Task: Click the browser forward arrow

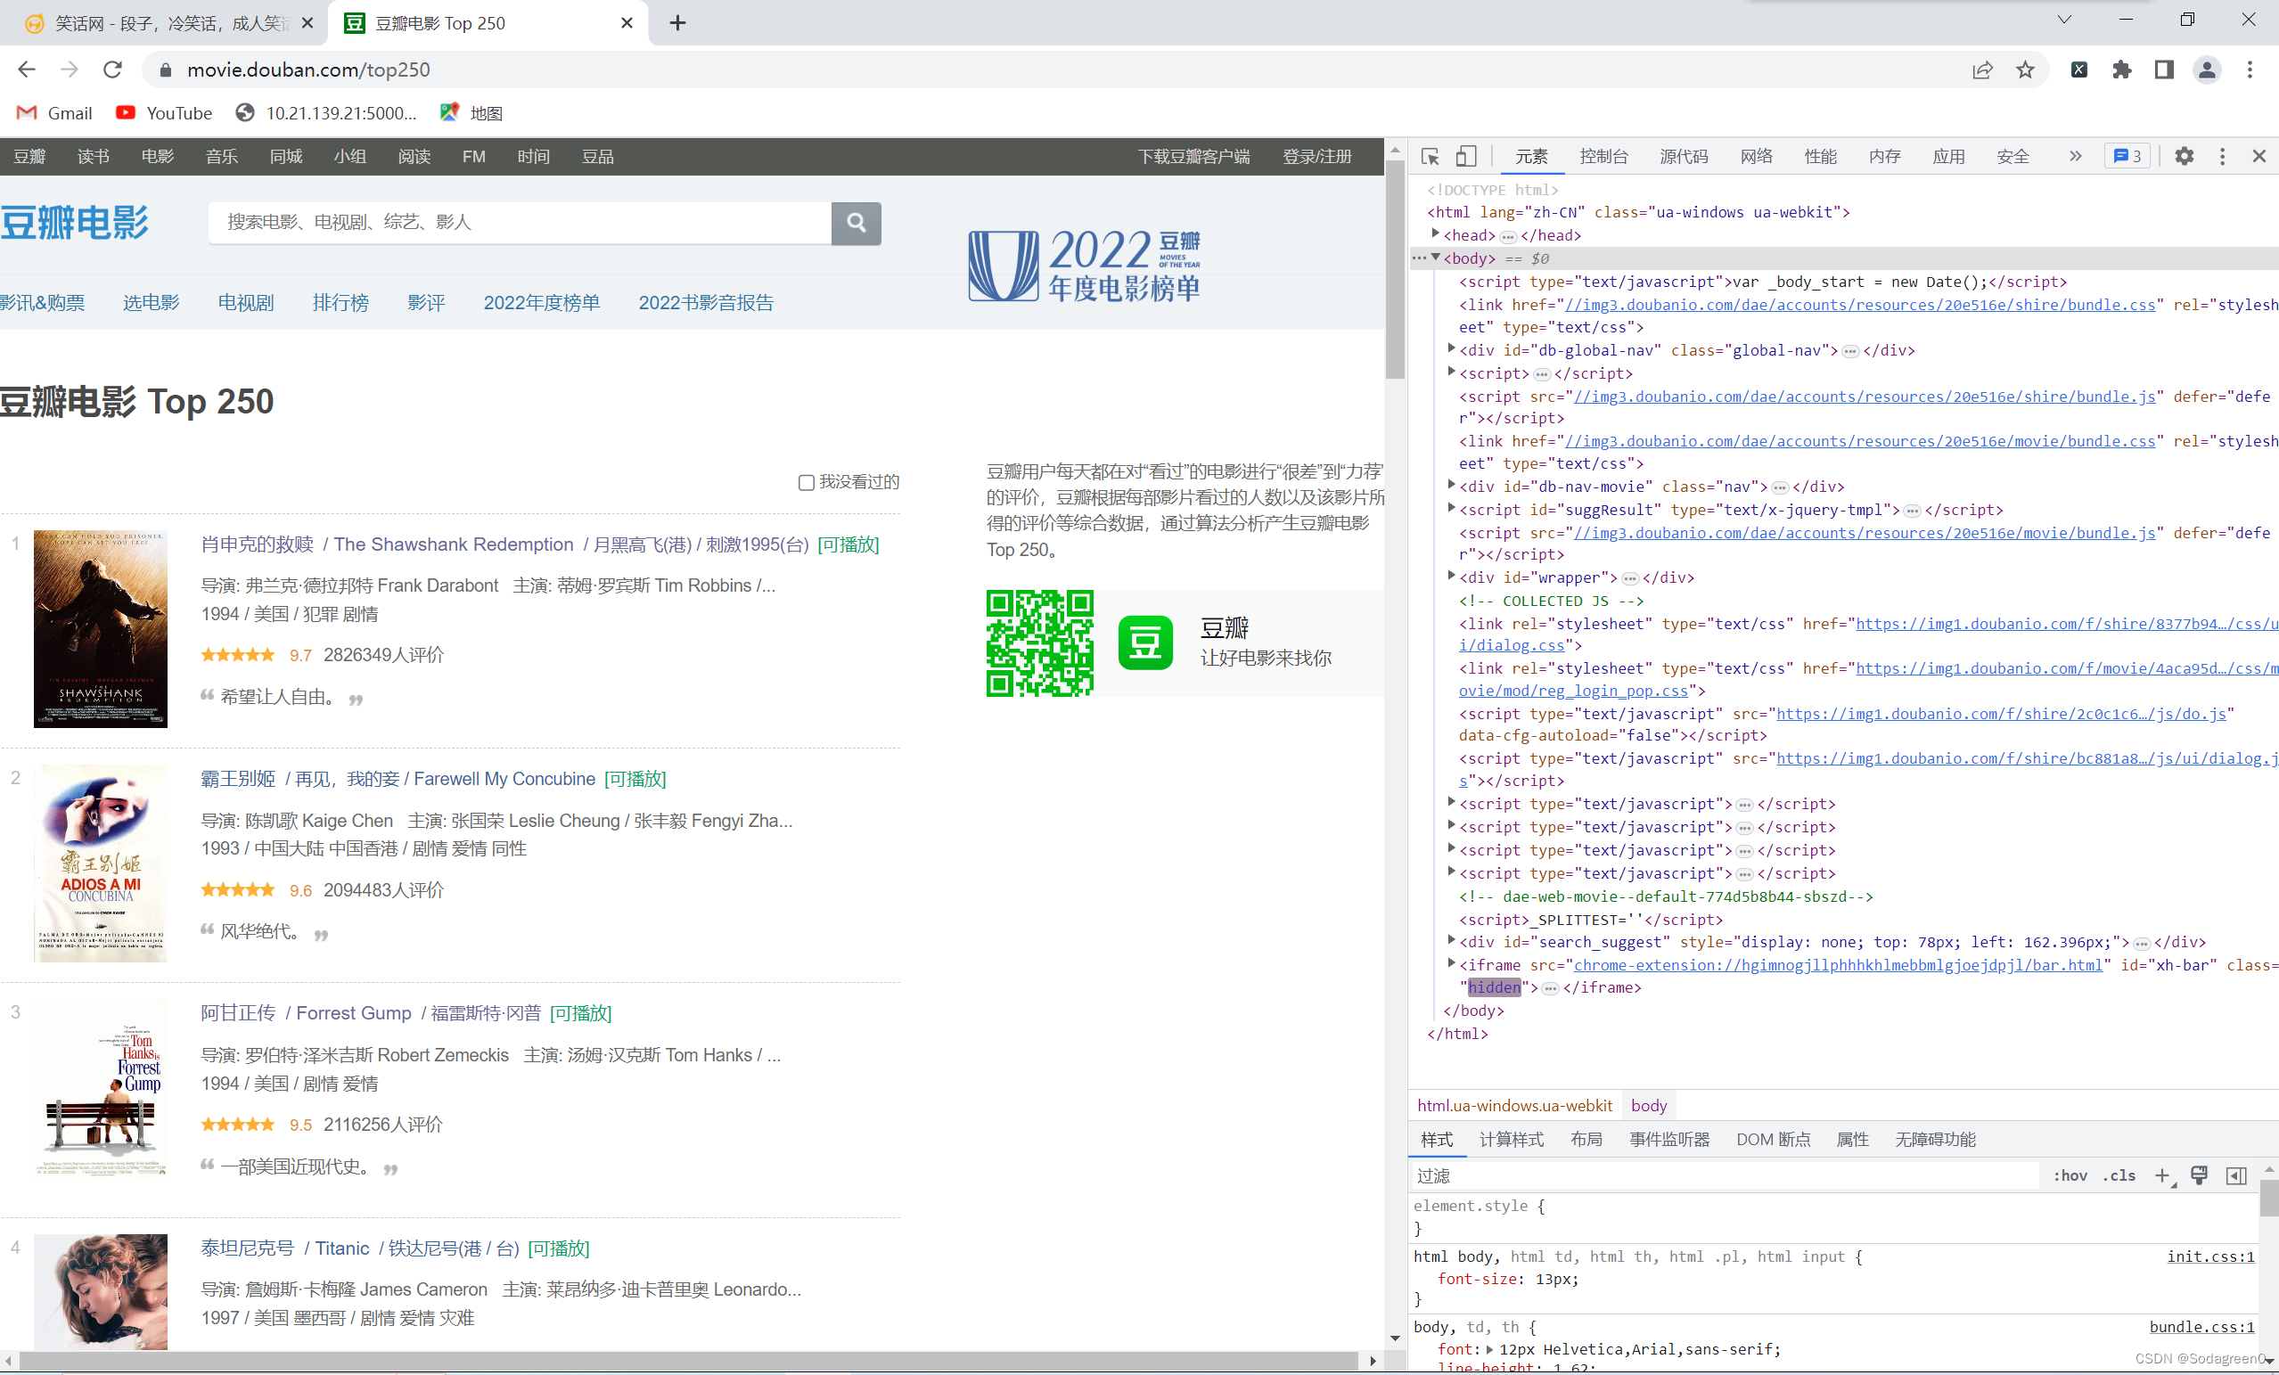Action: (70, 70)
